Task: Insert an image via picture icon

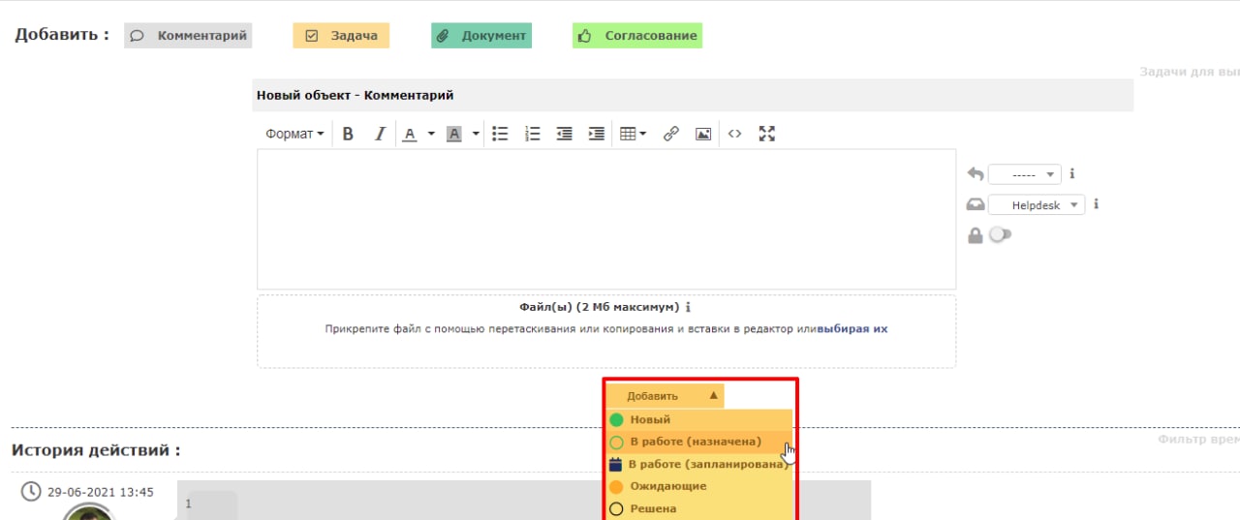Action: tap(703, 135)
